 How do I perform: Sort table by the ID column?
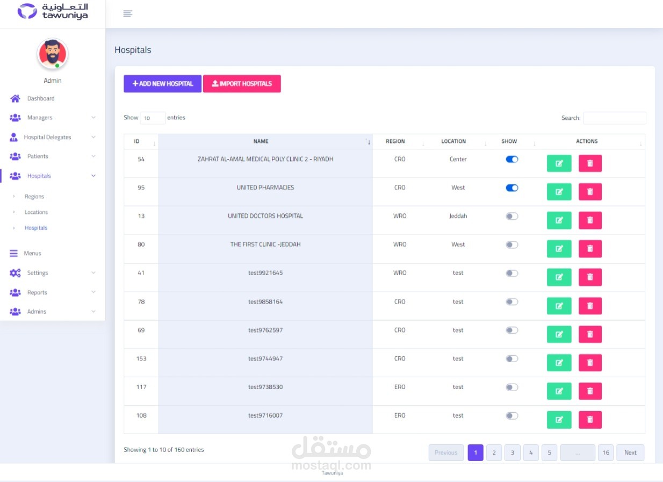click(x=141, y=141)
